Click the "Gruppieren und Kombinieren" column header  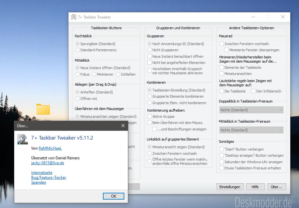pyautogui.click(x=178, y=28)
